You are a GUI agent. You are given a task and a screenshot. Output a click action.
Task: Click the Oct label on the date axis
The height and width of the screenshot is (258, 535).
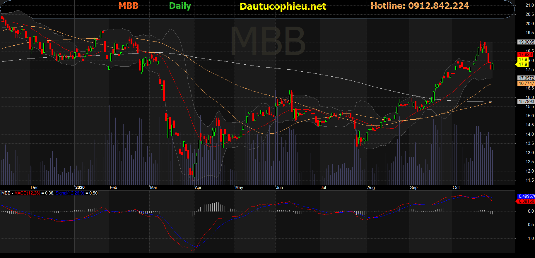456,188
